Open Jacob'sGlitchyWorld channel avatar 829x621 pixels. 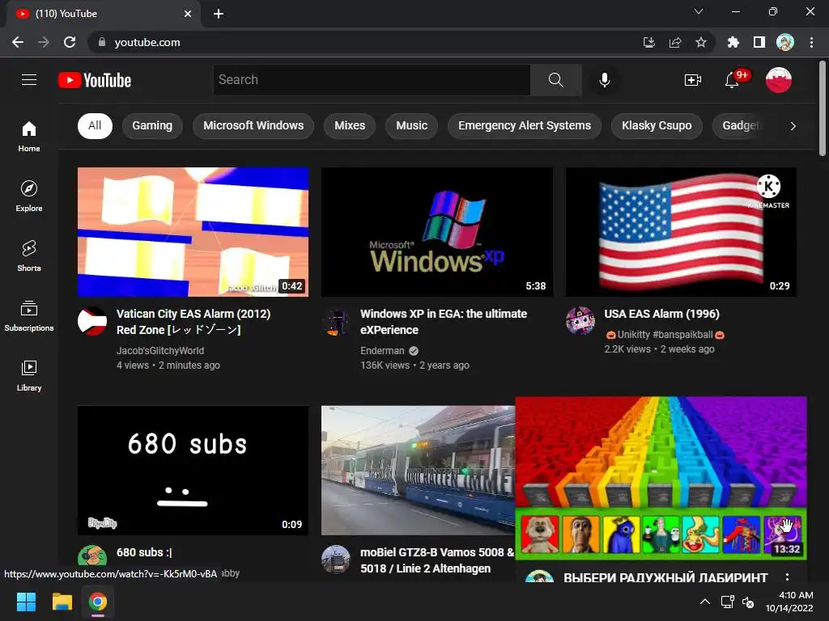(92, 321)
